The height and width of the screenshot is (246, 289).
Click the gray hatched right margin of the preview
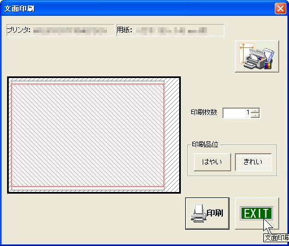click(172, 135)
